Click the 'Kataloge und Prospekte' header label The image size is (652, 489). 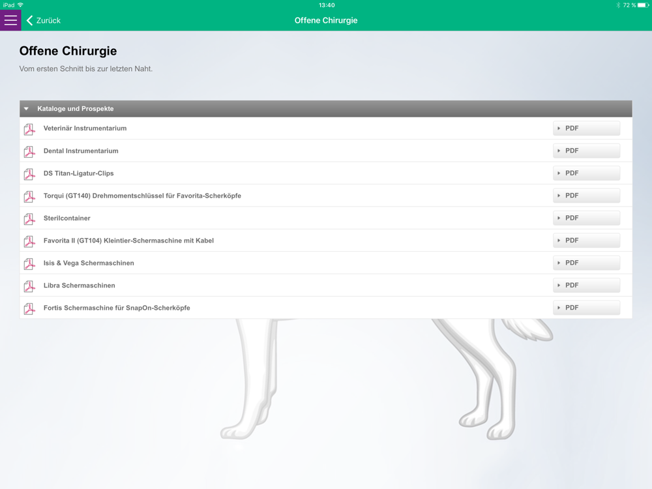point(75,108)
